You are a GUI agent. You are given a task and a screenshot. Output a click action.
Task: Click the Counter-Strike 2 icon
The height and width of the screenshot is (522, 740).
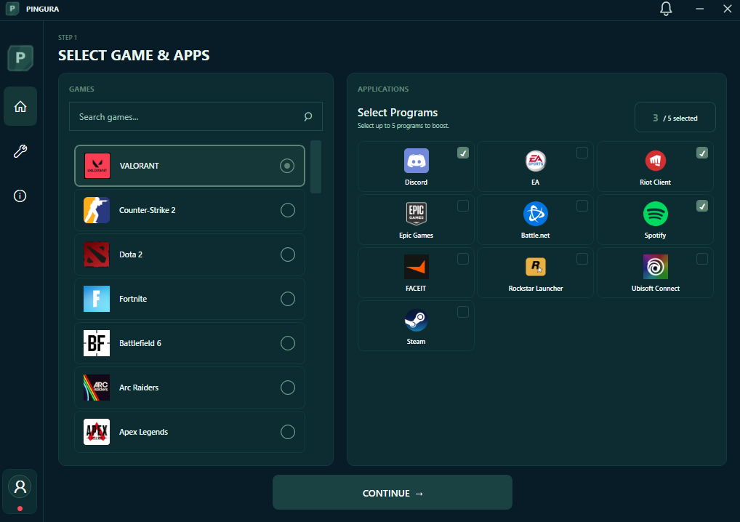(x=97, y=210)
